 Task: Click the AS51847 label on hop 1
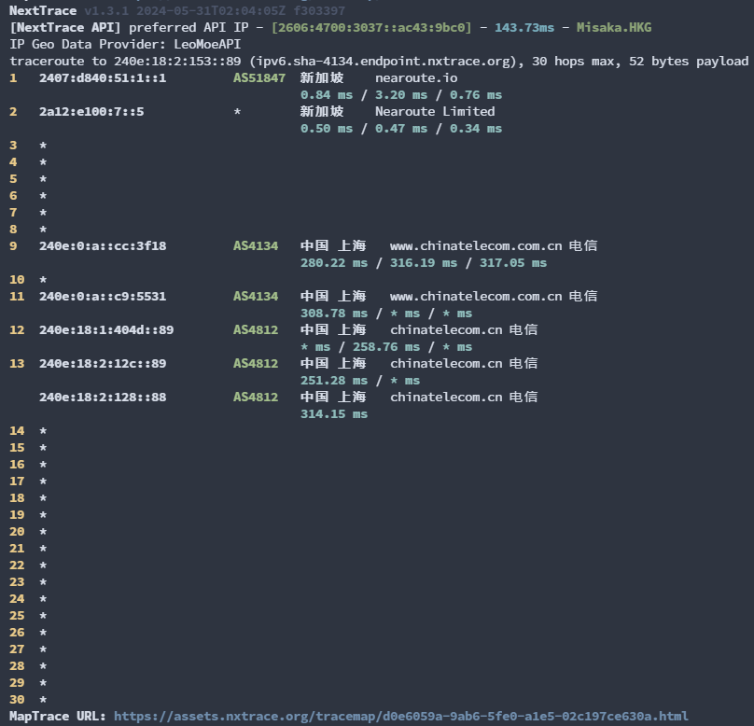259,77
